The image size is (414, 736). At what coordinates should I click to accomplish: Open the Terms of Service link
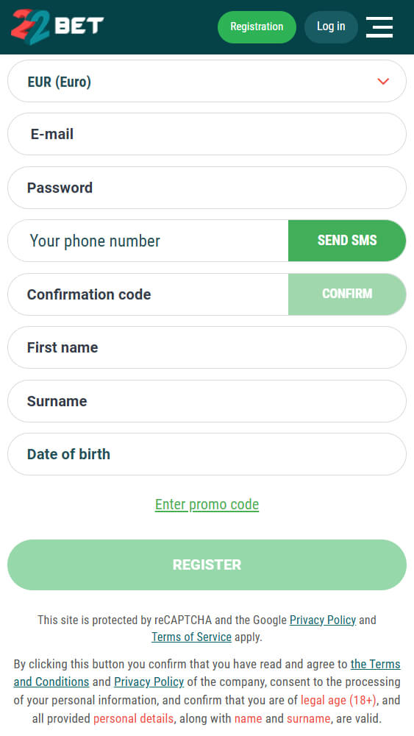pyautogui.click(x=191, y=637)
